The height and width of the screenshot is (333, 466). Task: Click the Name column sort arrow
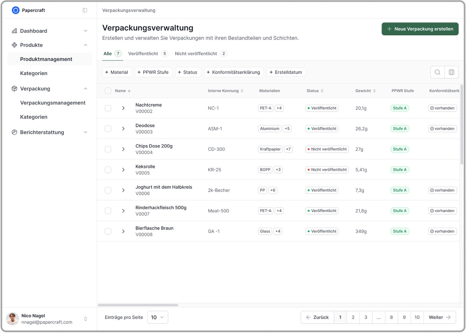tap(129, 91)
